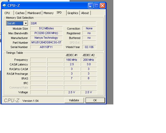The image size is (166, 133).
Task: Click the JEDEC #1 column header
Action: [72, 55]
